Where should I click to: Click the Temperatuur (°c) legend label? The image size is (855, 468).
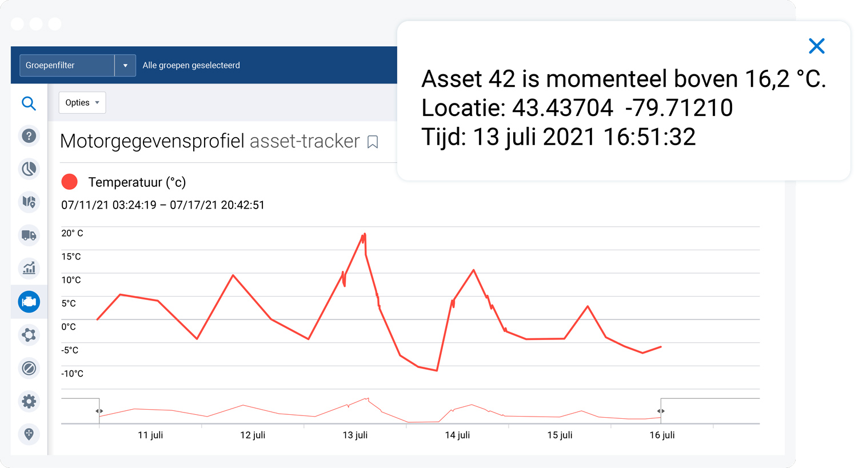[137, 182]
